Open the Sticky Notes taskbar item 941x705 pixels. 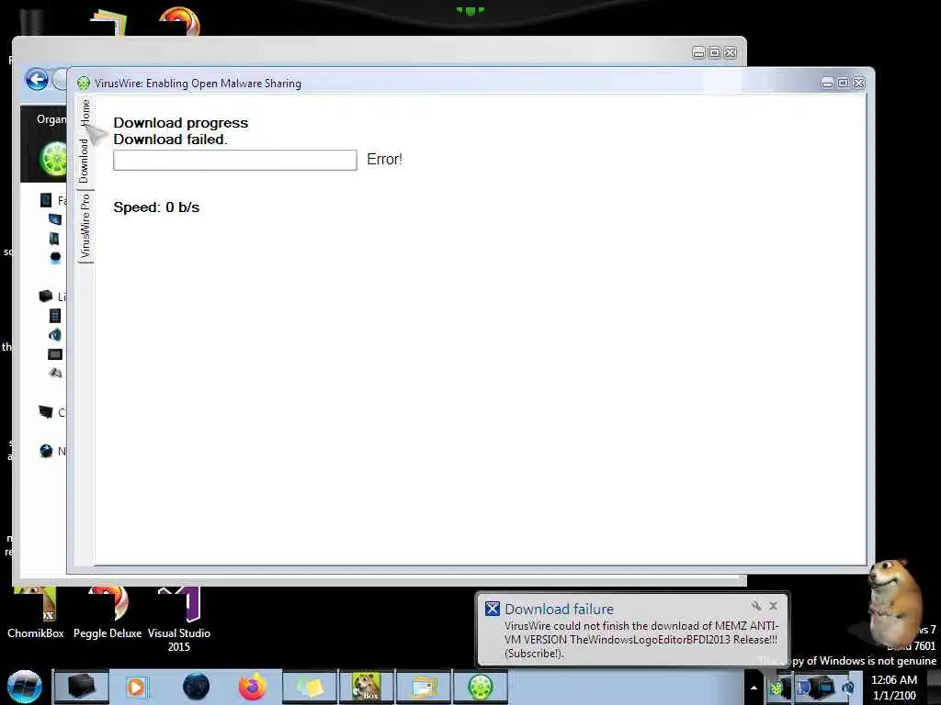click(309, 687)
